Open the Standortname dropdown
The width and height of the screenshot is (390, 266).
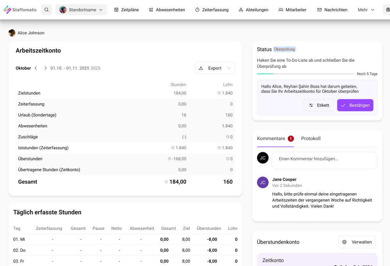(81, 9)
